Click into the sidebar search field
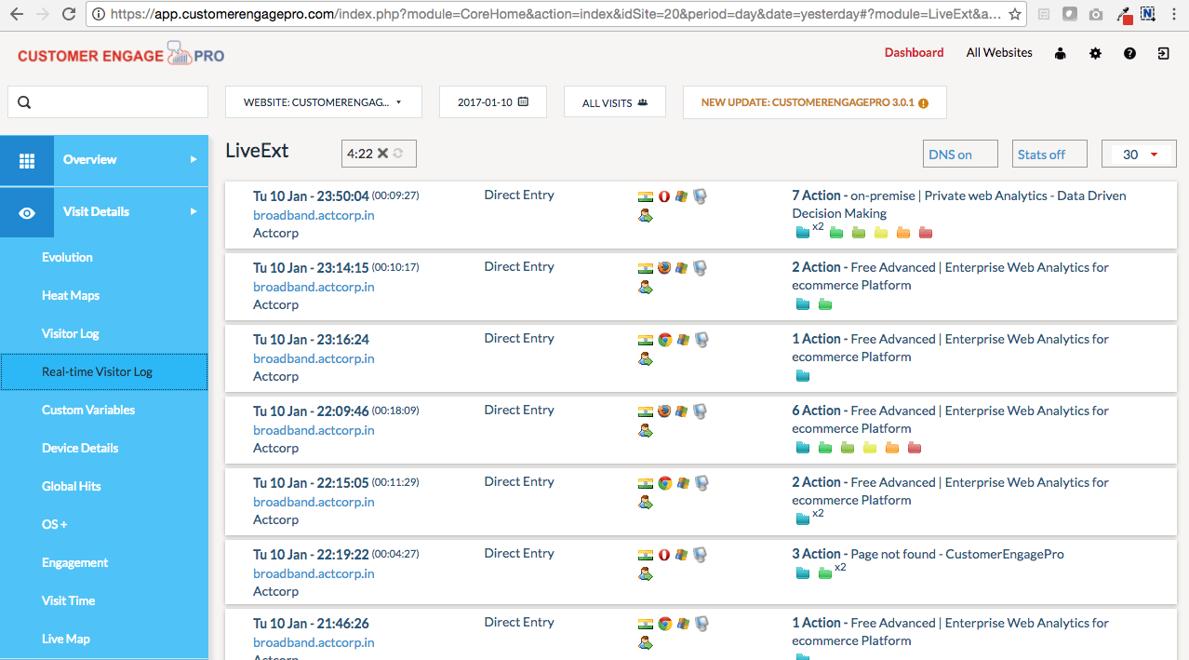This screenshot has width=1189, height=660. [108, 102]
